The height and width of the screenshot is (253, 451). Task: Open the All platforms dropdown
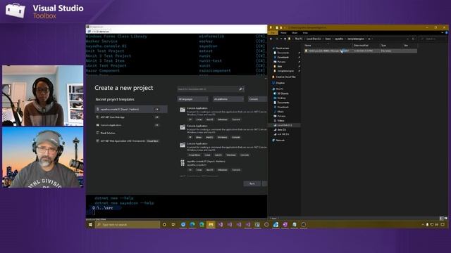click(x=228, y=99)
